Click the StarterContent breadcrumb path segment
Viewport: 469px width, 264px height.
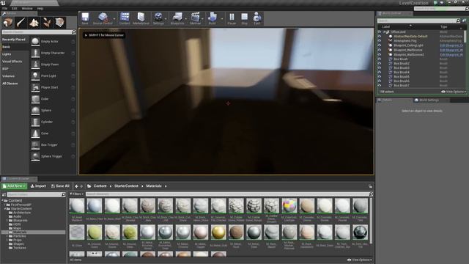coord(126,186)
